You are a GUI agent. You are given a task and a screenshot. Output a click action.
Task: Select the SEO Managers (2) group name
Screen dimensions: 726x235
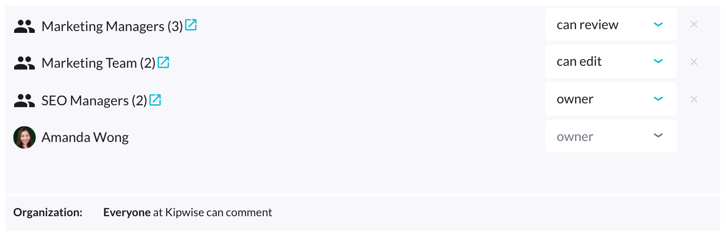pos(94,101)
